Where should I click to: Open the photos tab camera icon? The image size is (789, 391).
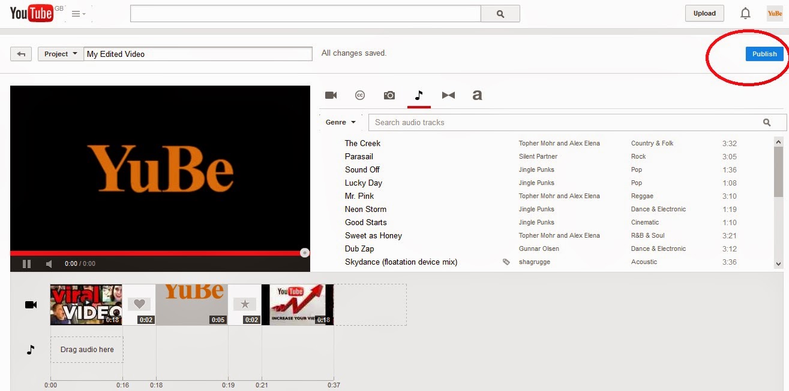(x=389, y=95)
